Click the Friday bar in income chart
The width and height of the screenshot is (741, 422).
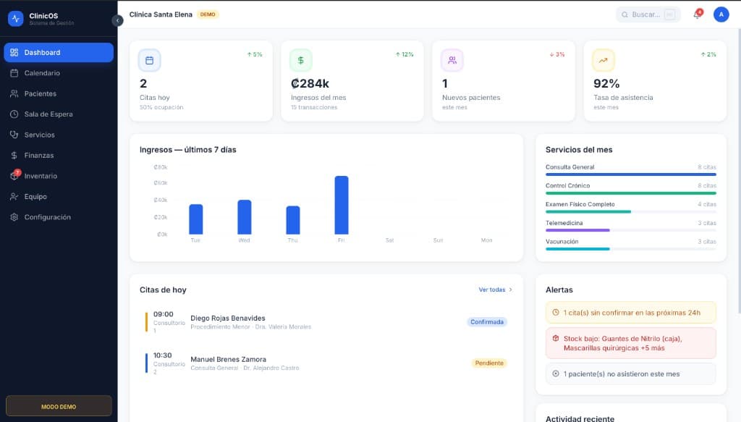[x=342, y=205]
